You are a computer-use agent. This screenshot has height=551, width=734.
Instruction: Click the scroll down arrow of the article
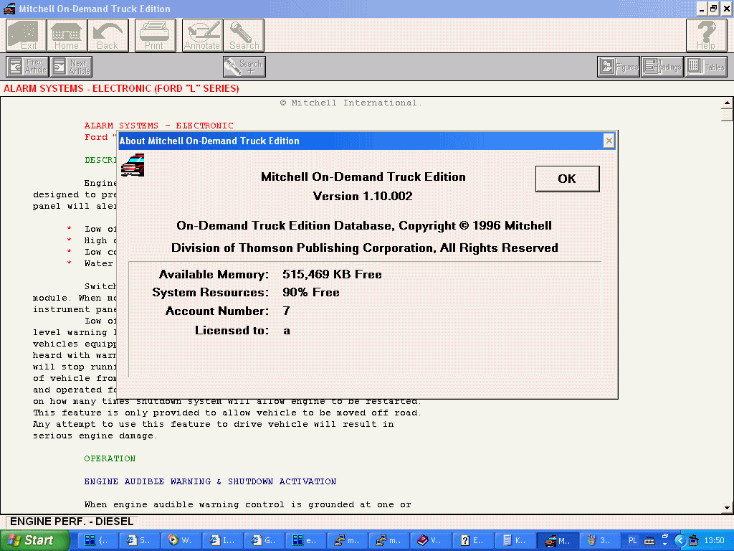(x=727, y=507)
